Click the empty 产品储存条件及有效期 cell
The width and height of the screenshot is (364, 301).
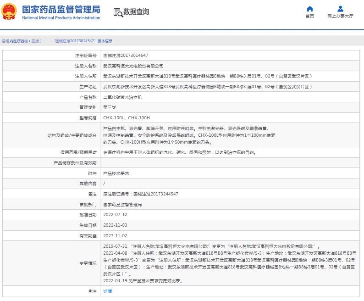pyautogui.click(x=230, y=163)
